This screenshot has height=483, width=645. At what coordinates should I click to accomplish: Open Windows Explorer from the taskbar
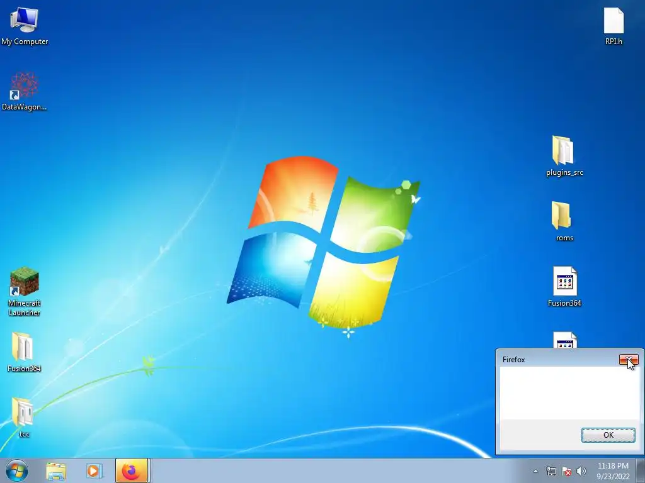[x=56, y=471]
